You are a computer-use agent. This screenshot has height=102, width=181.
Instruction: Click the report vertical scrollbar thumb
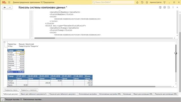(176, 58)
